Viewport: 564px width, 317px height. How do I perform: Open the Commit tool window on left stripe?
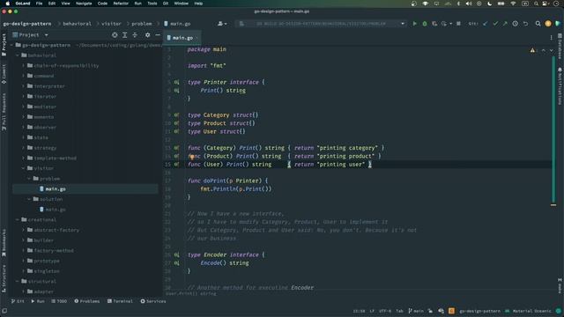[4, 74]
